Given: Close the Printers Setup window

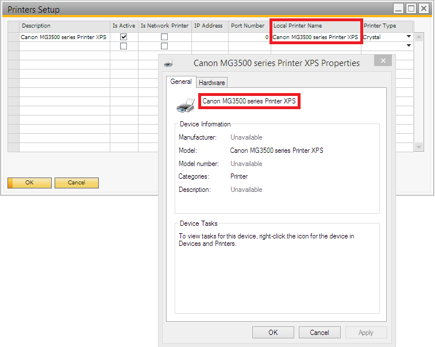Looking at the screenshot, I should [x=424, y=8].
